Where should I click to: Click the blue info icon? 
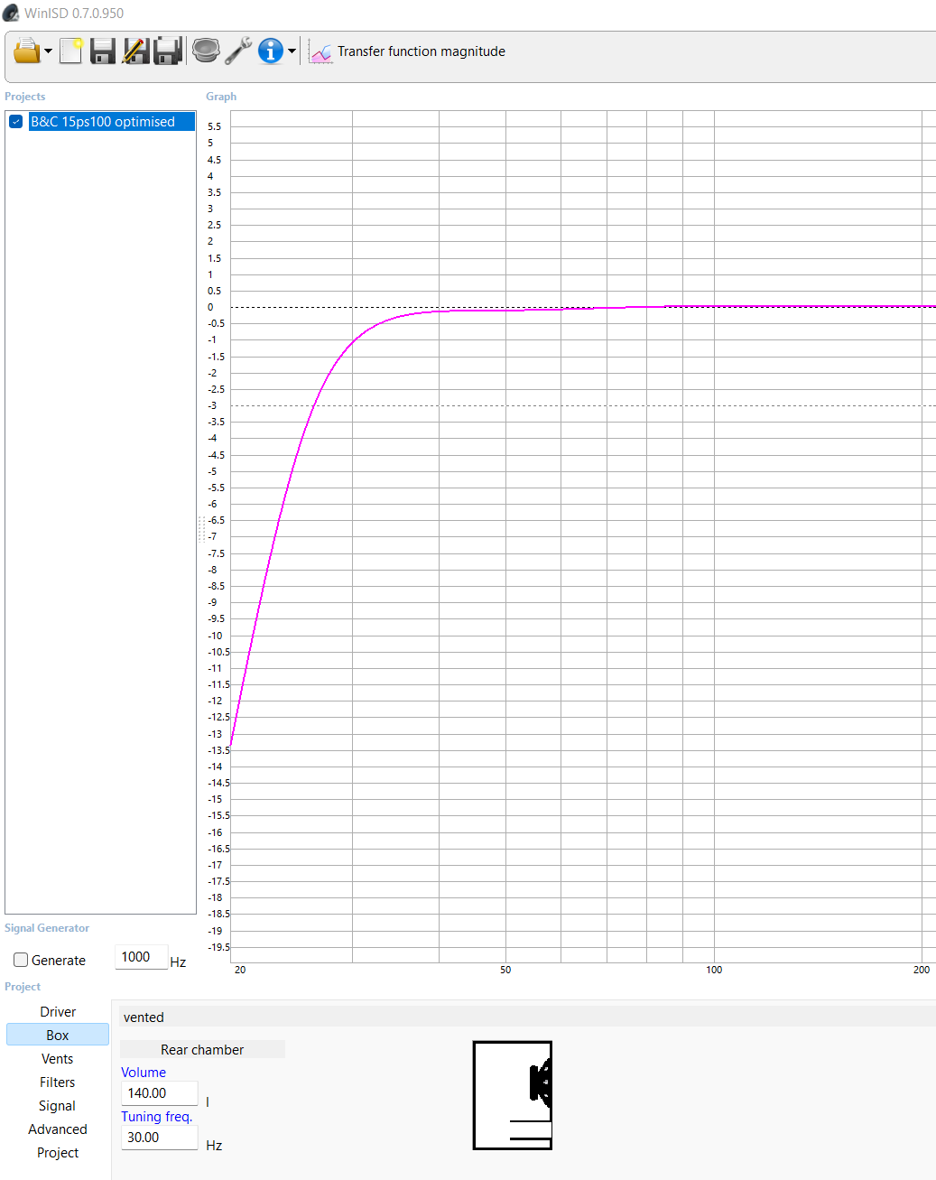pos(271,51)
